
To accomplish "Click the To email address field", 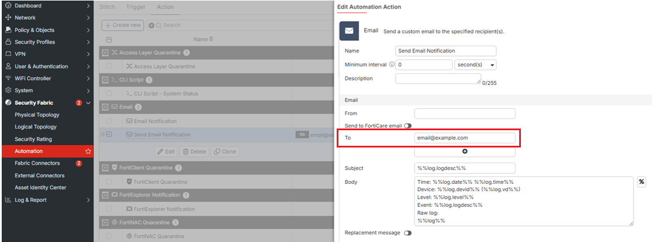I will tap(465, 138).
